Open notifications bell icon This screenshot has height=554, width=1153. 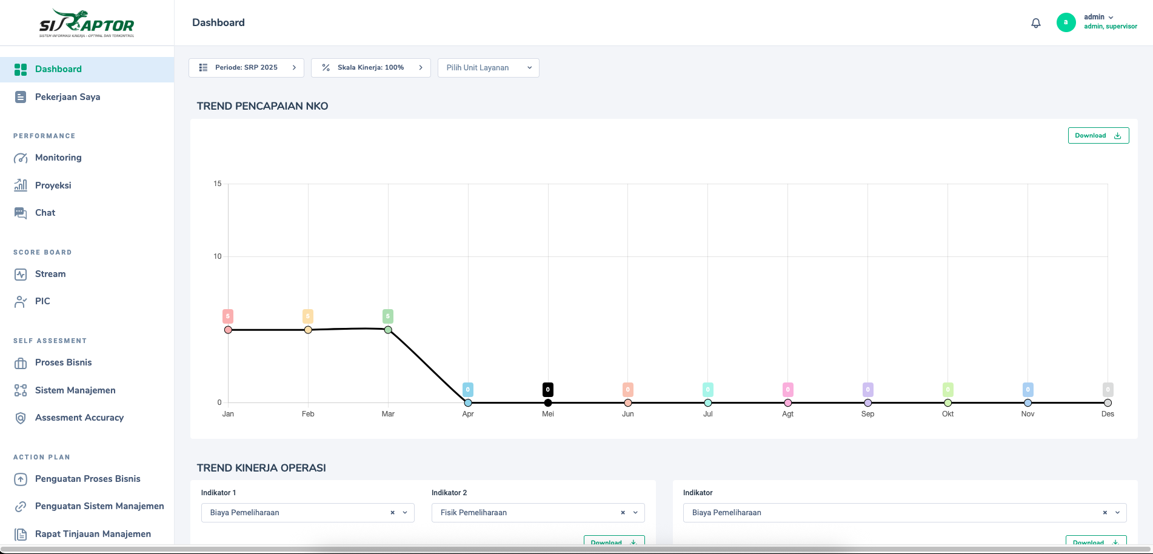(1036, 23)
